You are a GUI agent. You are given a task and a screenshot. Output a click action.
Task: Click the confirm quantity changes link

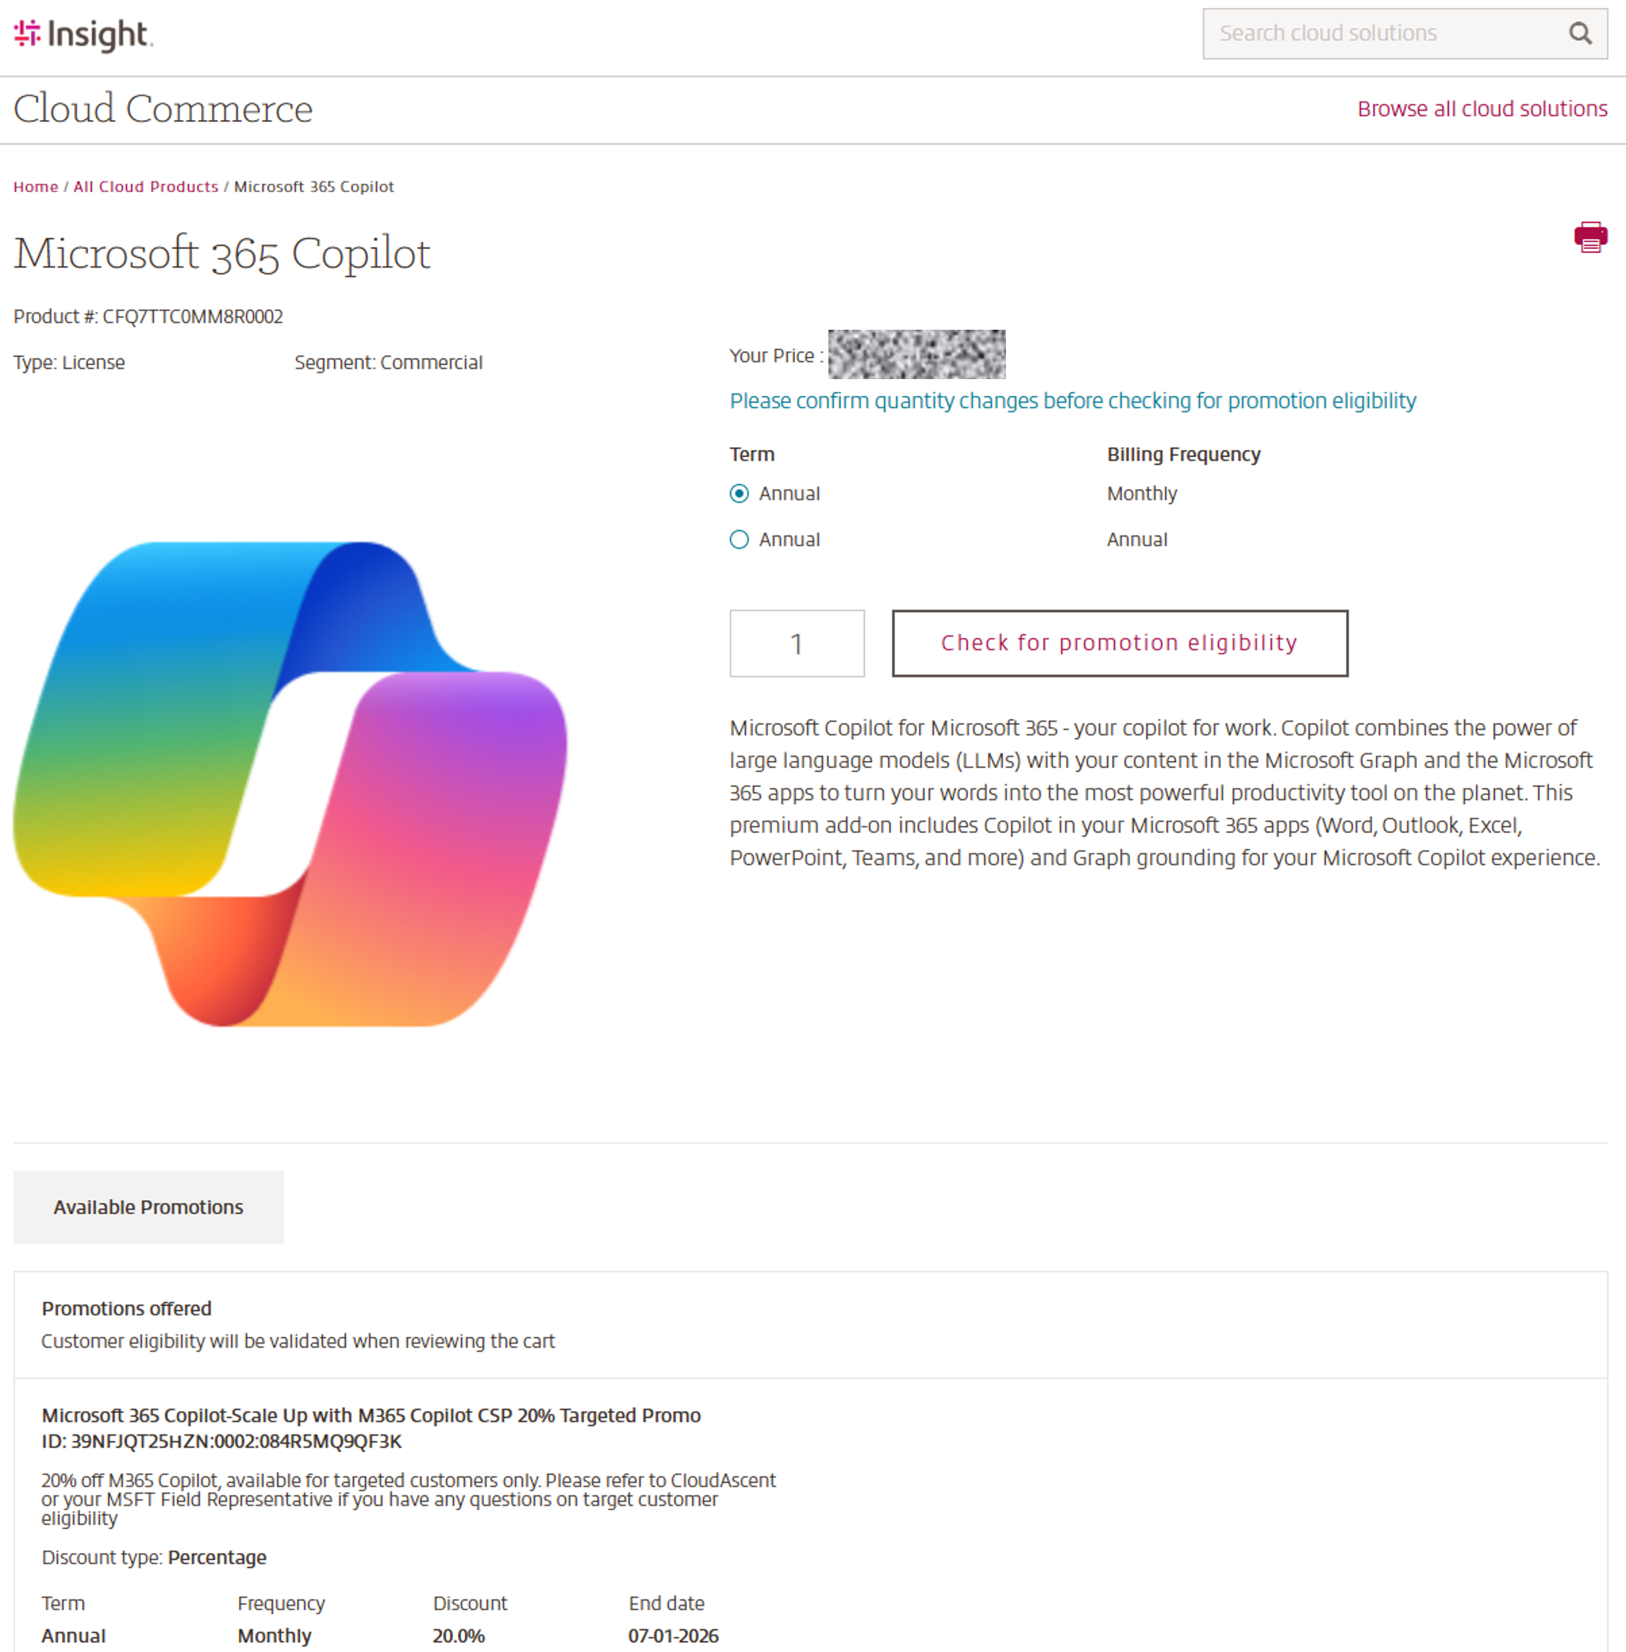[1072, 400]
